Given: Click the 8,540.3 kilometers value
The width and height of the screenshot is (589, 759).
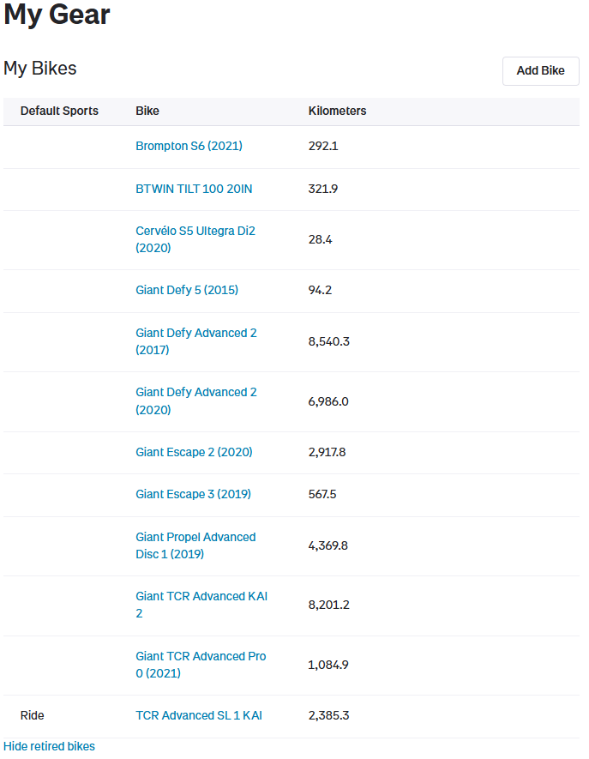Looking at the screenshot, I should click(x=328, y=341).
